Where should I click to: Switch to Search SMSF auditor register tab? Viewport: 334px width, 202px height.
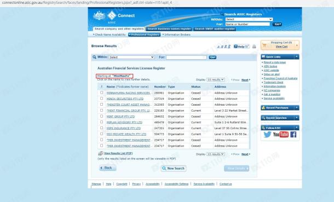[215, 28]
